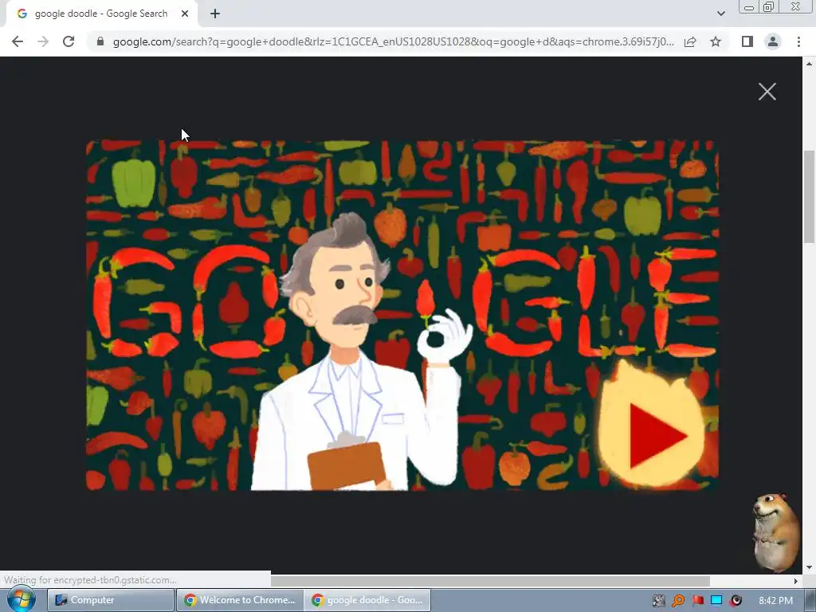Viewport: 816px width, 612px height.
Task: Click the horizontal scrollbar thumb
Action: pyautogui.click(x=490, y=580)
